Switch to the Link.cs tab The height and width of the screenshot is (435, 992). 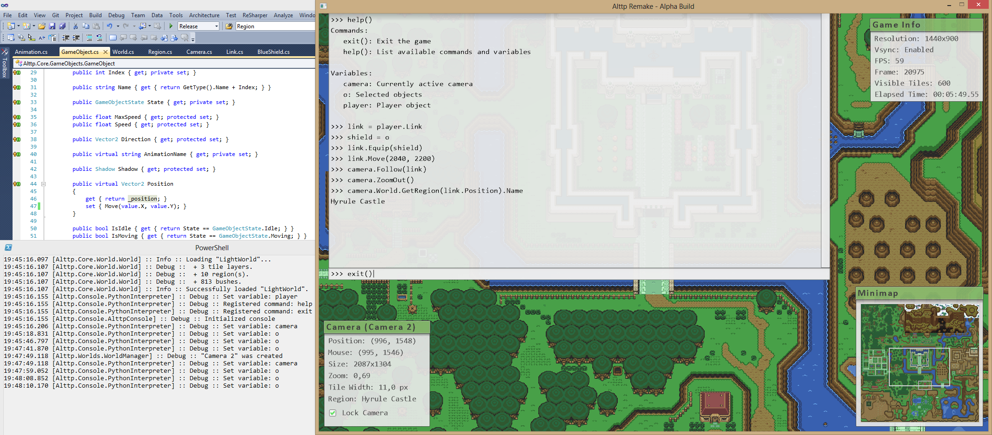[x=235, y=52]
